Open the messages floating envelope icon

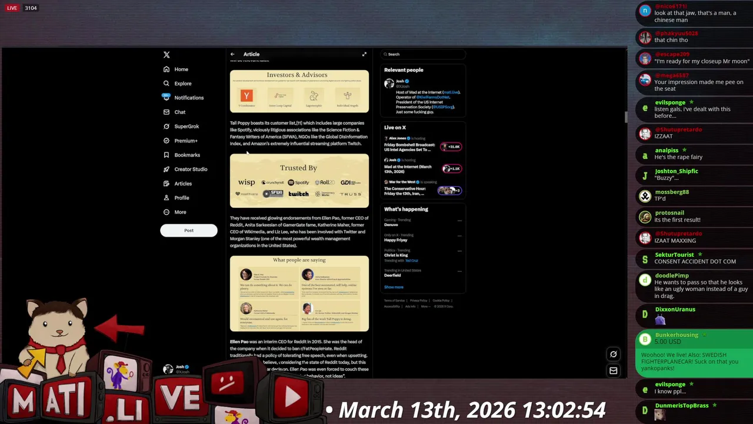click(613, 370)
